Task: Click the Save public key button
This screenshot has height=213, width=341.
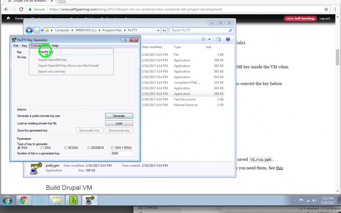Action: pyautogui.click(x=89, y=131)
